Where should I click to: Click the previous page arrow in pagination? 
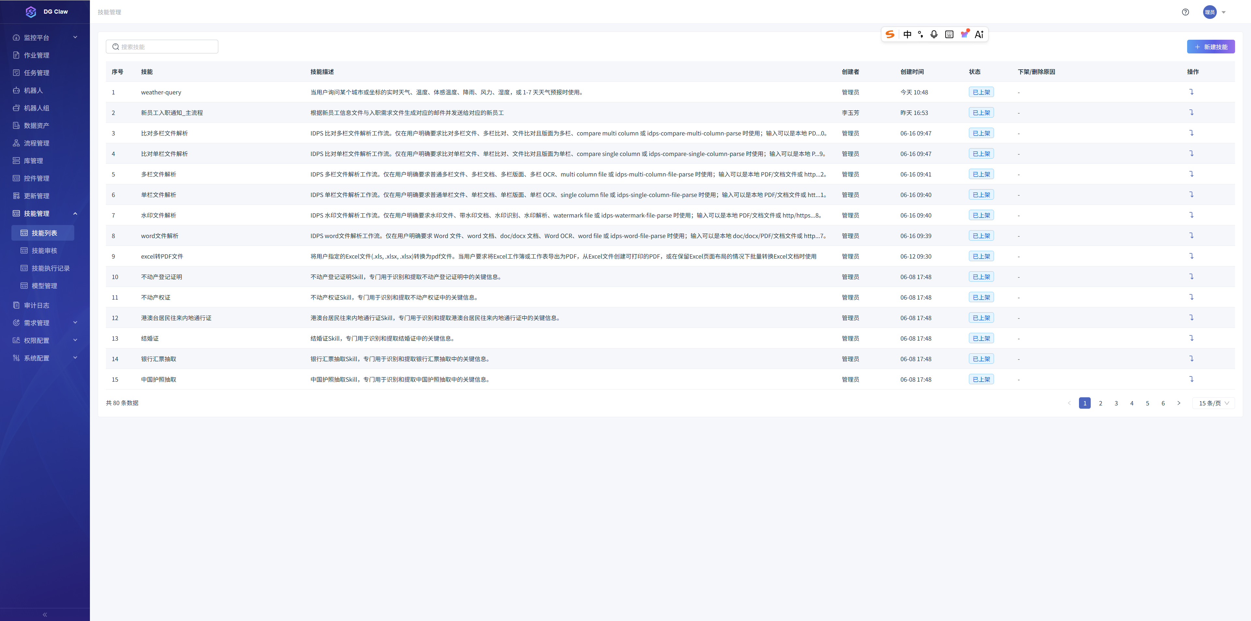pyautogui.click(x=1069, y=403)
